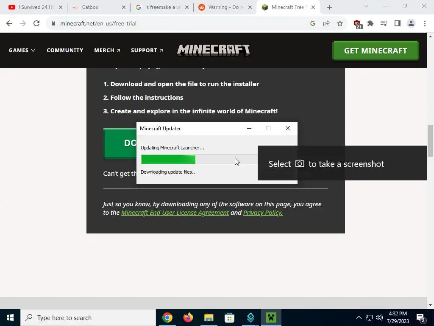Close the YouTube I Survived tab
The width and height of the screenshot is (434, 326).
(x=61, y=8)
